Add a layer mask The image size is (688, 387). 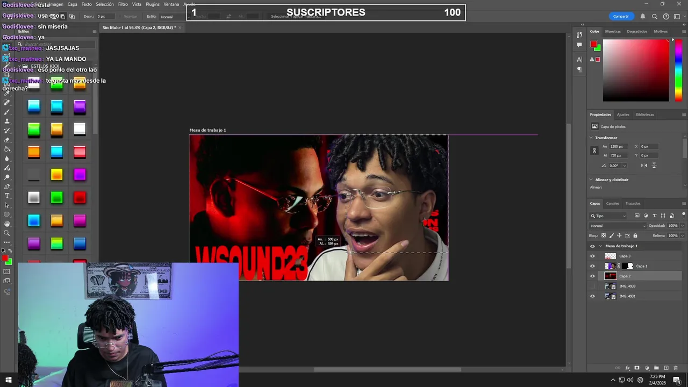pos(637,368)
